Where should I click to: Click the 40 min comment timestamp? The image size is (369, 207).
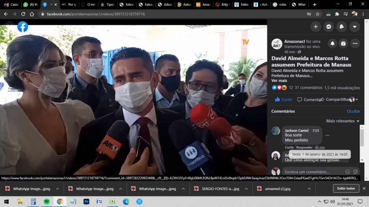pos(320,148)
